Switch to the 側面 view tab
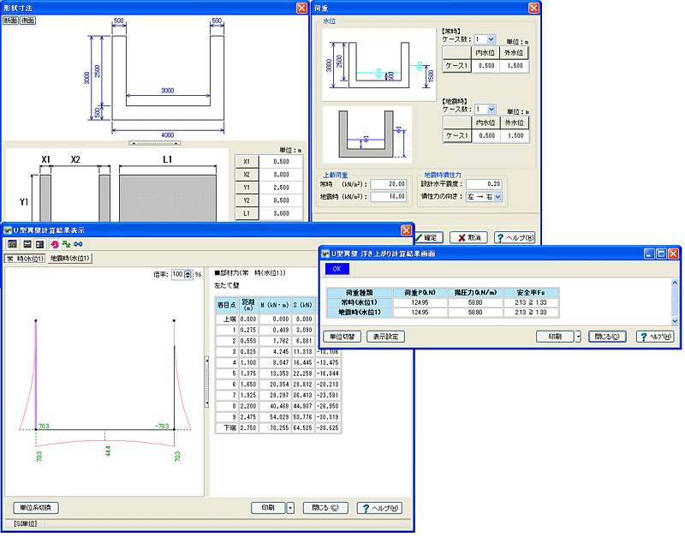This screenshot has width=685, height=543. pyautogui.click(x=28, y=20)
